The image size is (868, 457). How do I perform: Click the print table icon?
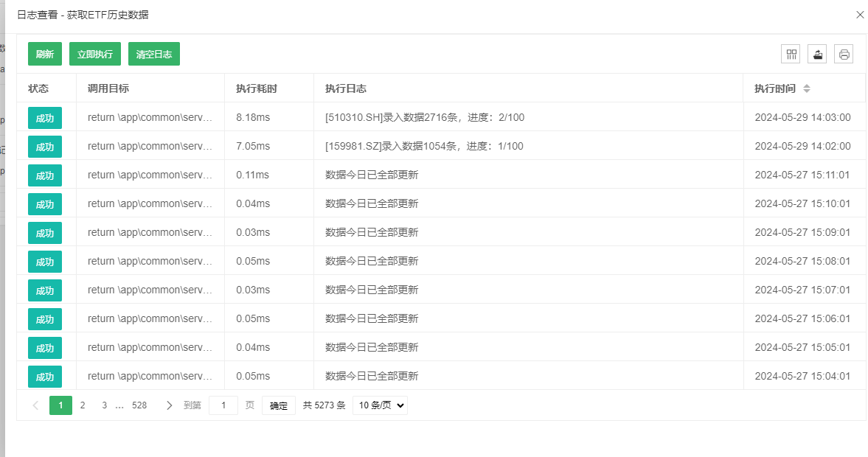tap(844, 55)
